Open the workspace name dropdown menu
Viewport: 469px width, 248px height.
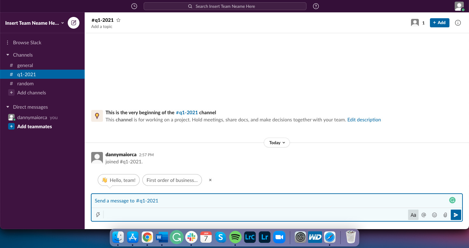click(x=35, y=23)
